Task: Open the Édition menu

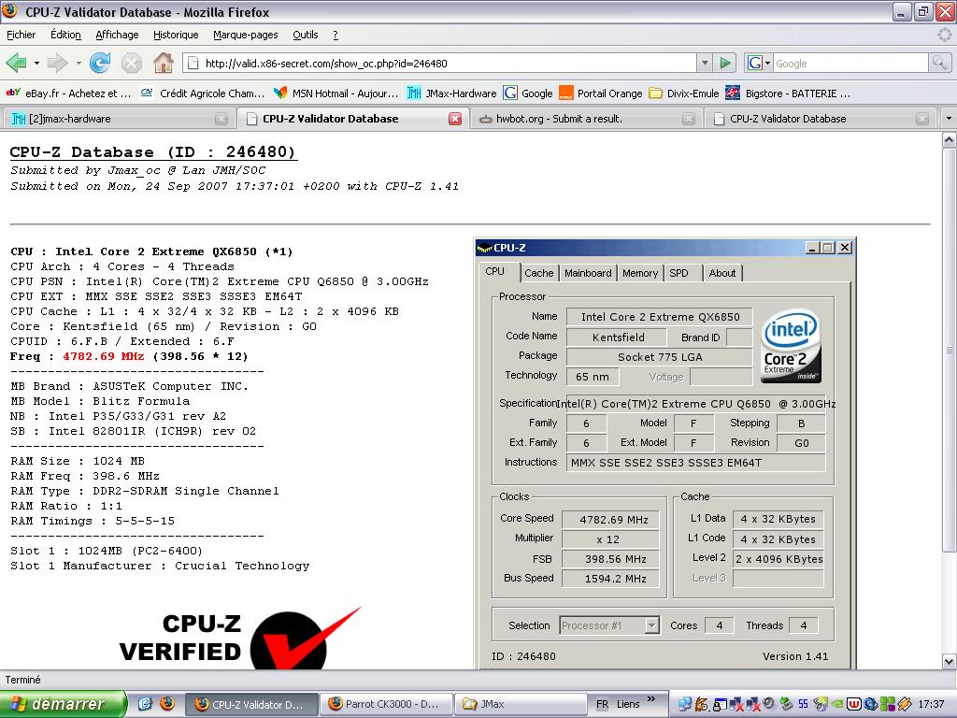Action: 65,35
